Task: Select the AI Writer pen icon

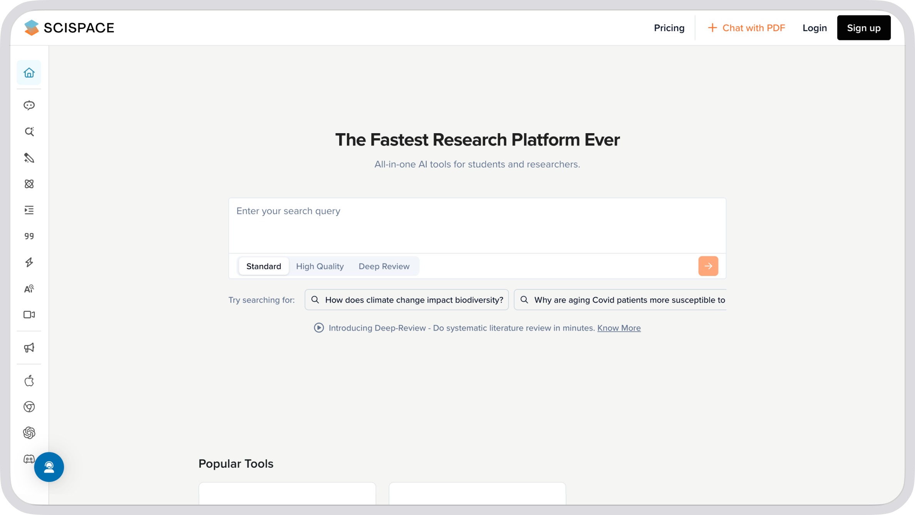Action: [29, 158]
